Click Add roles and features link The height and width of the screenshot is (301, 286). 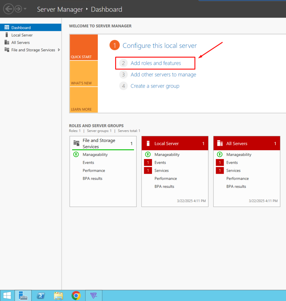156,63
